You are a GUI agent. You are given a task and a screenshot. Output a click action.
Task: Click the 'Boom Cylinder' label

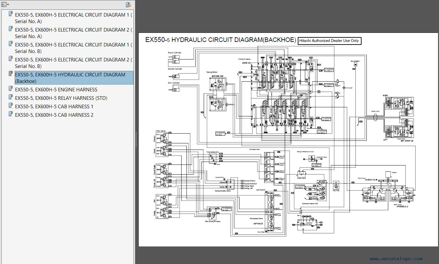click(x=175, y=53)
